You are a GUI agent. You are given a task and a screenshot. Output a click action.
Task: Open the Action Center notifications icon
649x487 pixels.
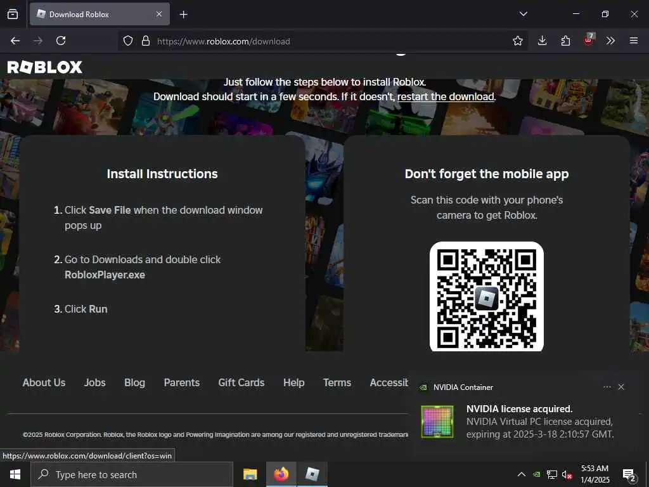tap(629, 474)
